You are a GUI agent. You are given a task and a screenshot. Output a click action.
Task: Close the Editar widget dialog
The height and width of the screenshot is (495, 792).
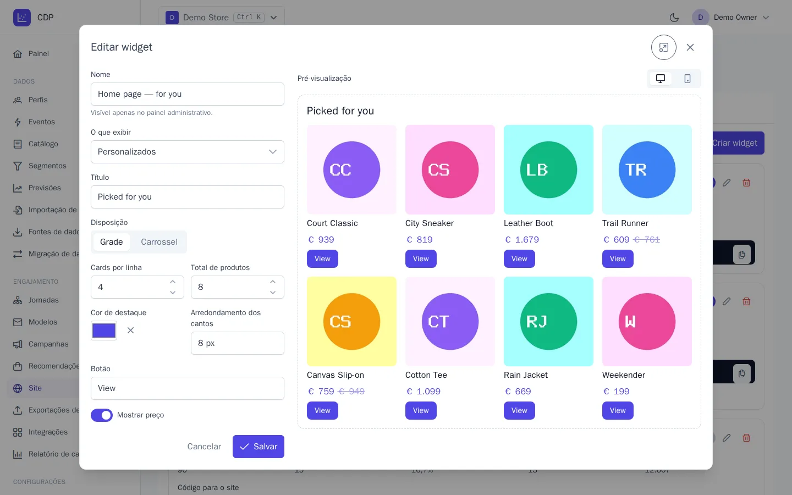click(x=690, y=47)
